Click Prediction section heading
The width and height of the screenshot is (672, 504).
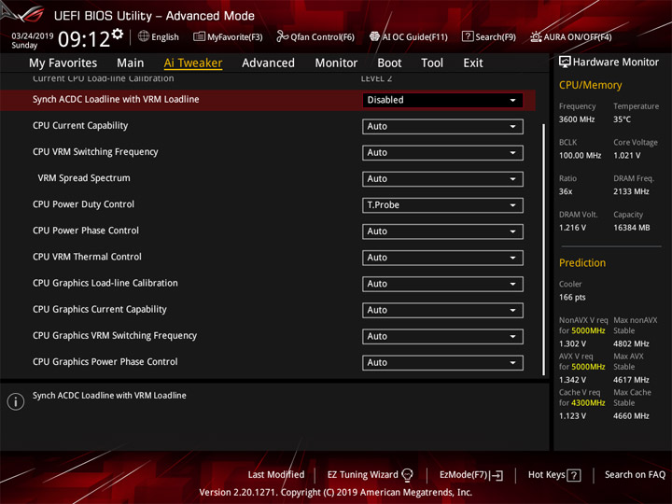pos(582,262)
